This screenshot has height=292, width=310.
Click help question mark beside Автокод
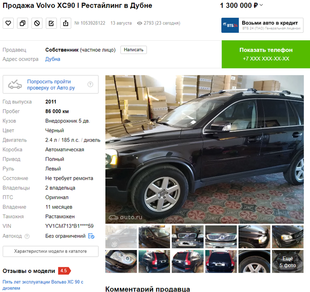pyautogui.click(x=27, y=236)
